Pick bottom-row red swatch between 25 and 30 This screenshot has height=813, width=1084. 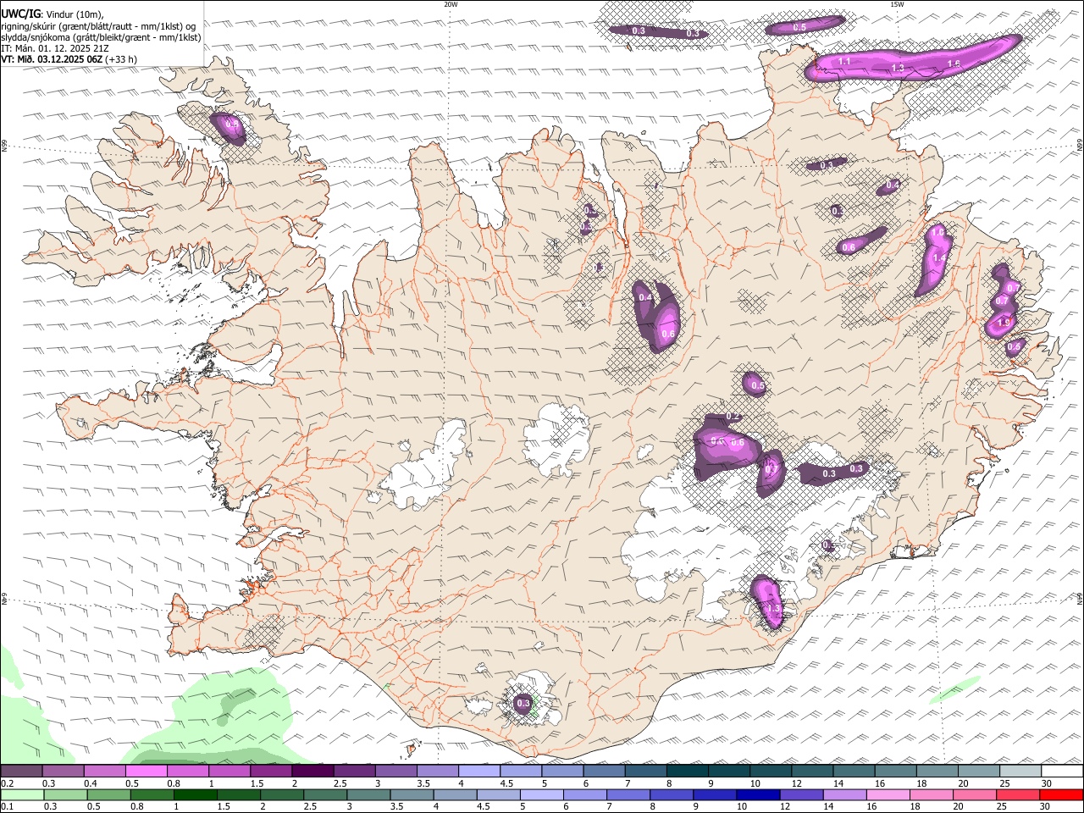click(x=1019, y=794)
